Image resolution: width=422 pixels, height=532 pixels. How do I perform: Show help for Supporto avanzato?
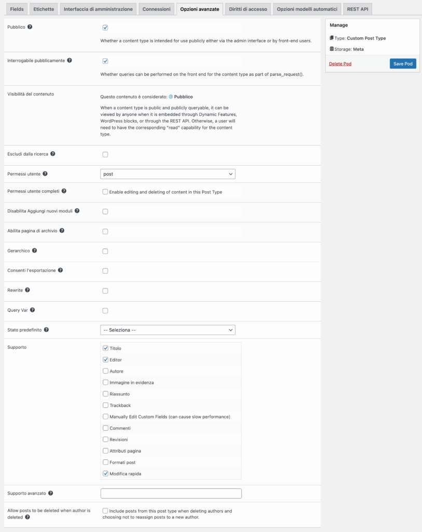pyautogui.click(x=50, y=493)
